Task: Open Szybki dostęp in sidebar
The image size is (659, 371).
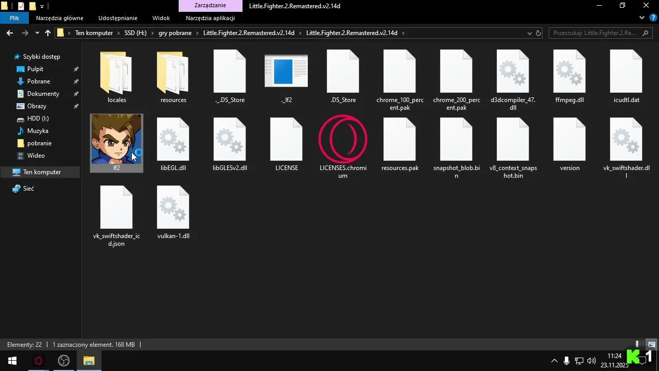Action: click(41, 57)
